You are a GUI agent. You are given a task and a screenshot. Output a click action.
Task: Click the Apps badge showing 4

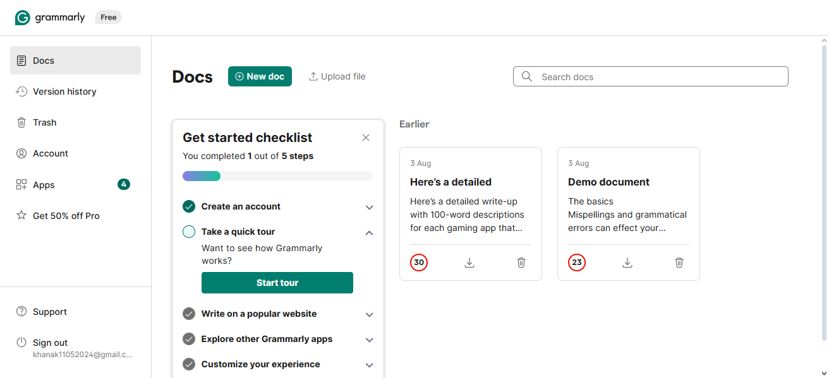124,184
